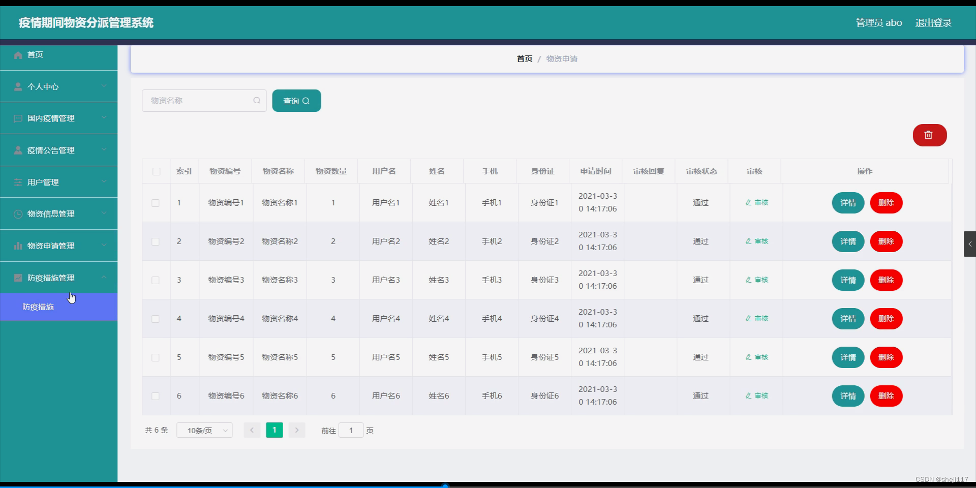
Task: Expand the 物资申请管理 menu chevron
Action: (x=104, y=245)
